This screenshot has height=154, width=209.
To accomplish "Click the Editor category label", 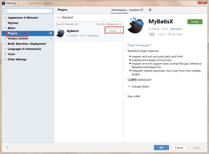I will [x=12, y=28].
